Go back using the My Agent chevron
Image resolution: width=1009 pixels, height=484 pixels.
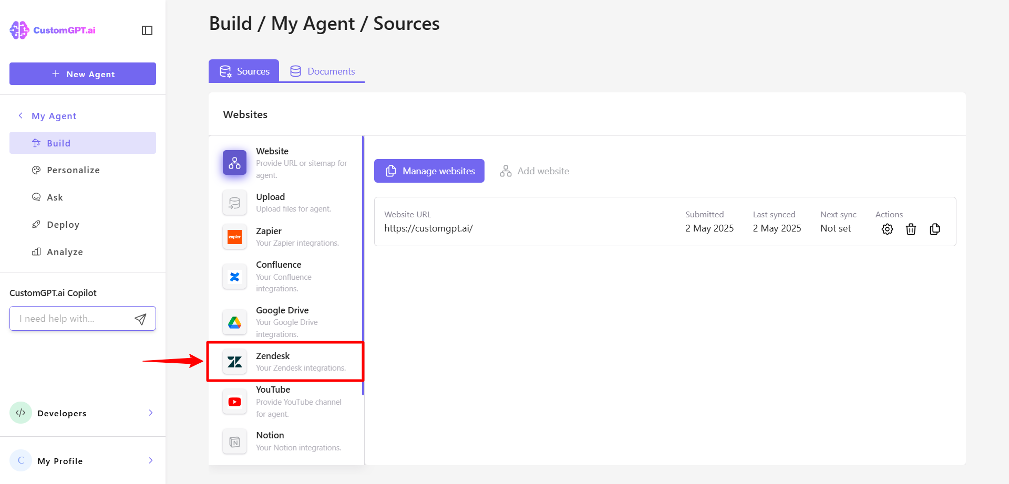[20, 115]
